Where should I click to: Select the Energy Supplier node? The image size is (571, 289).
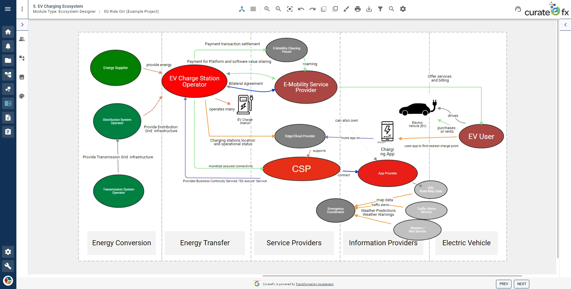(x=116, y=68)
